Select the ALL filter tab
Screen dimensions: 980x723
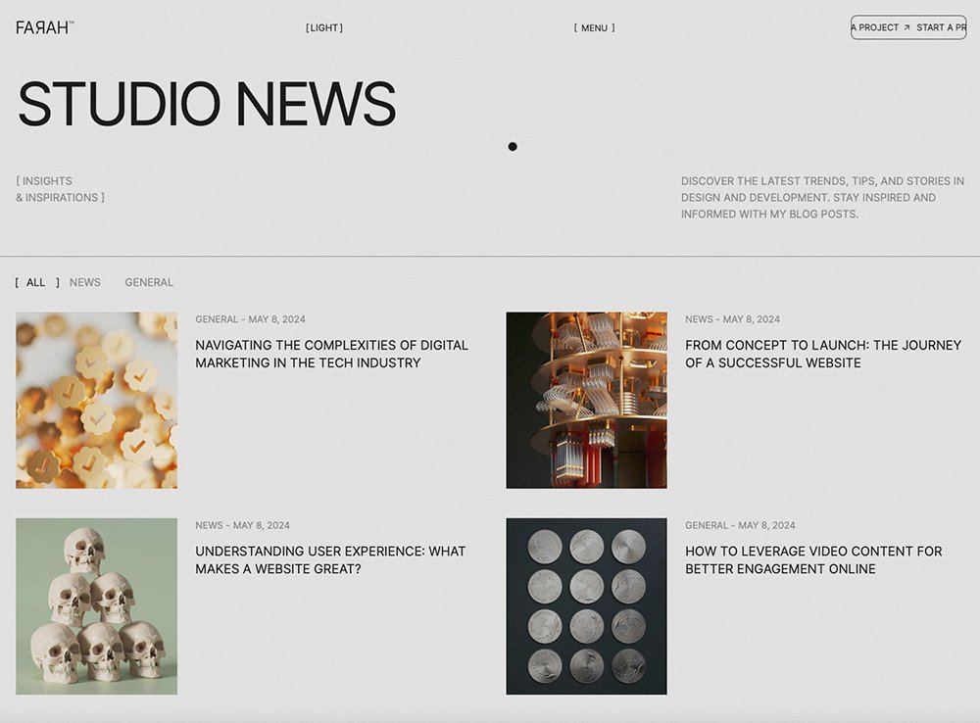pyautogui.click(x=36, y=282)
